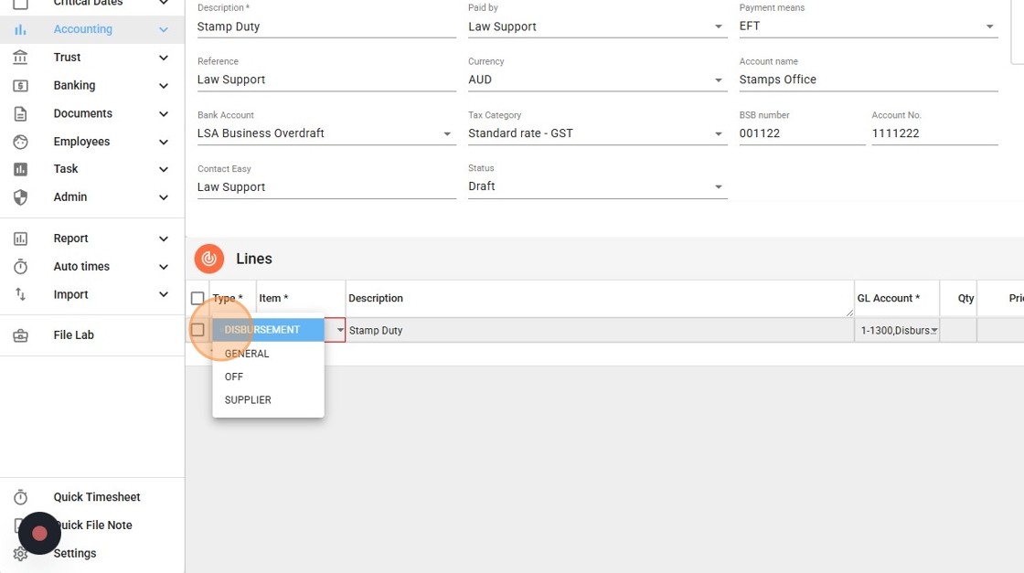Select the OFF type option
Image resolution: width=1024 pixels, height=573 pixels.
point(234,377)
